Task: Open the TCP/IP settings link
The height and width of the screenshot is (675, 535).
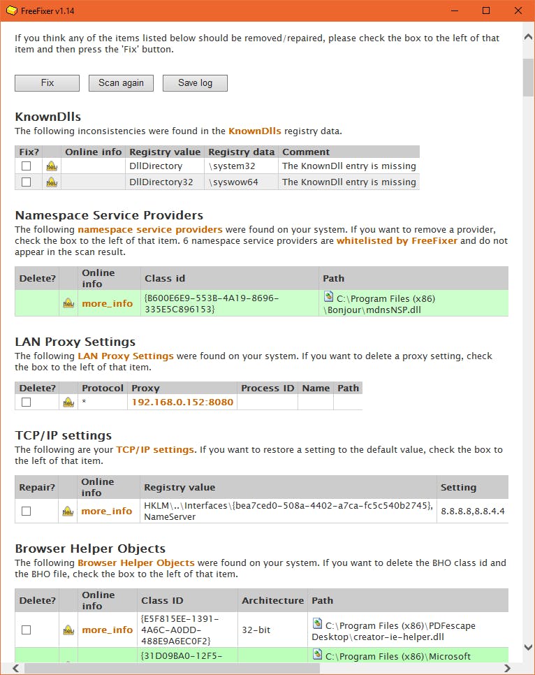Action: pyautogui.click(x=155, y=449)
